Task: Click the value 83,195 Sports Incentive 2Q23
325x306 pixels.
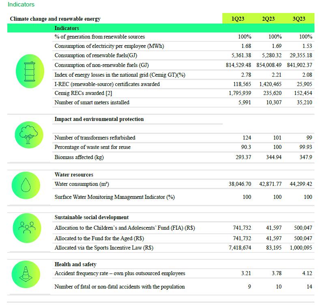Action: (x=274, y=248)
